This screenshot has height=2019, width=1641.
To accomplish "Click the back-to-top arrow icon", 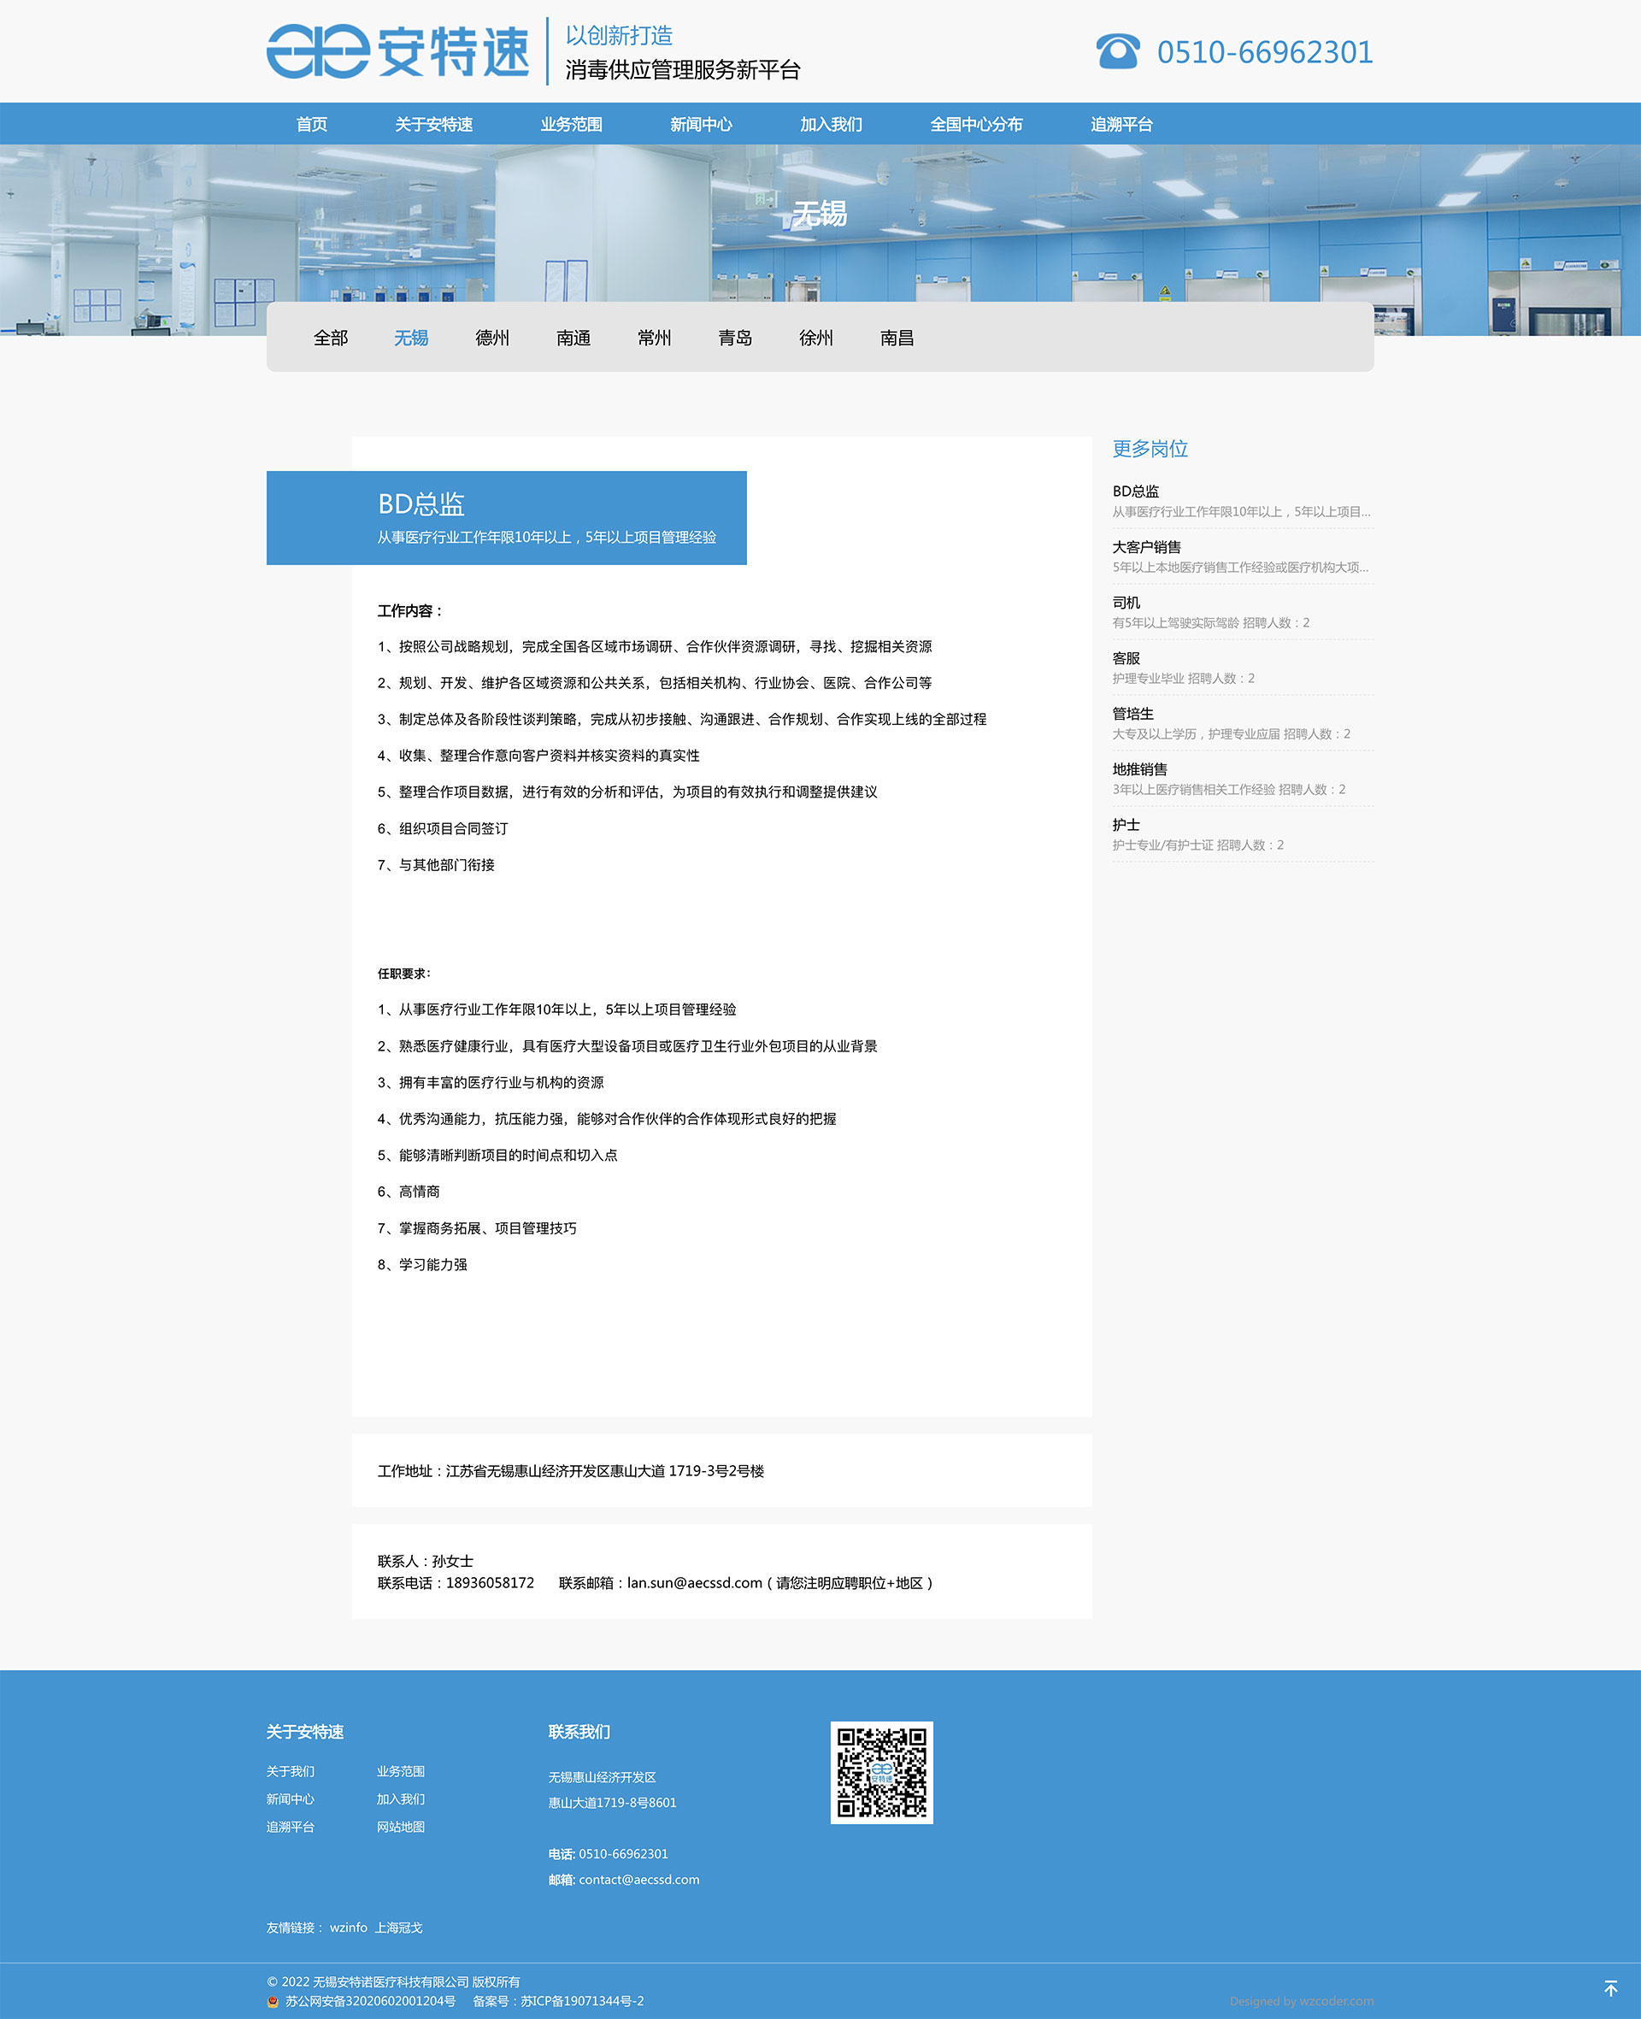I will coord(1611,1988).
